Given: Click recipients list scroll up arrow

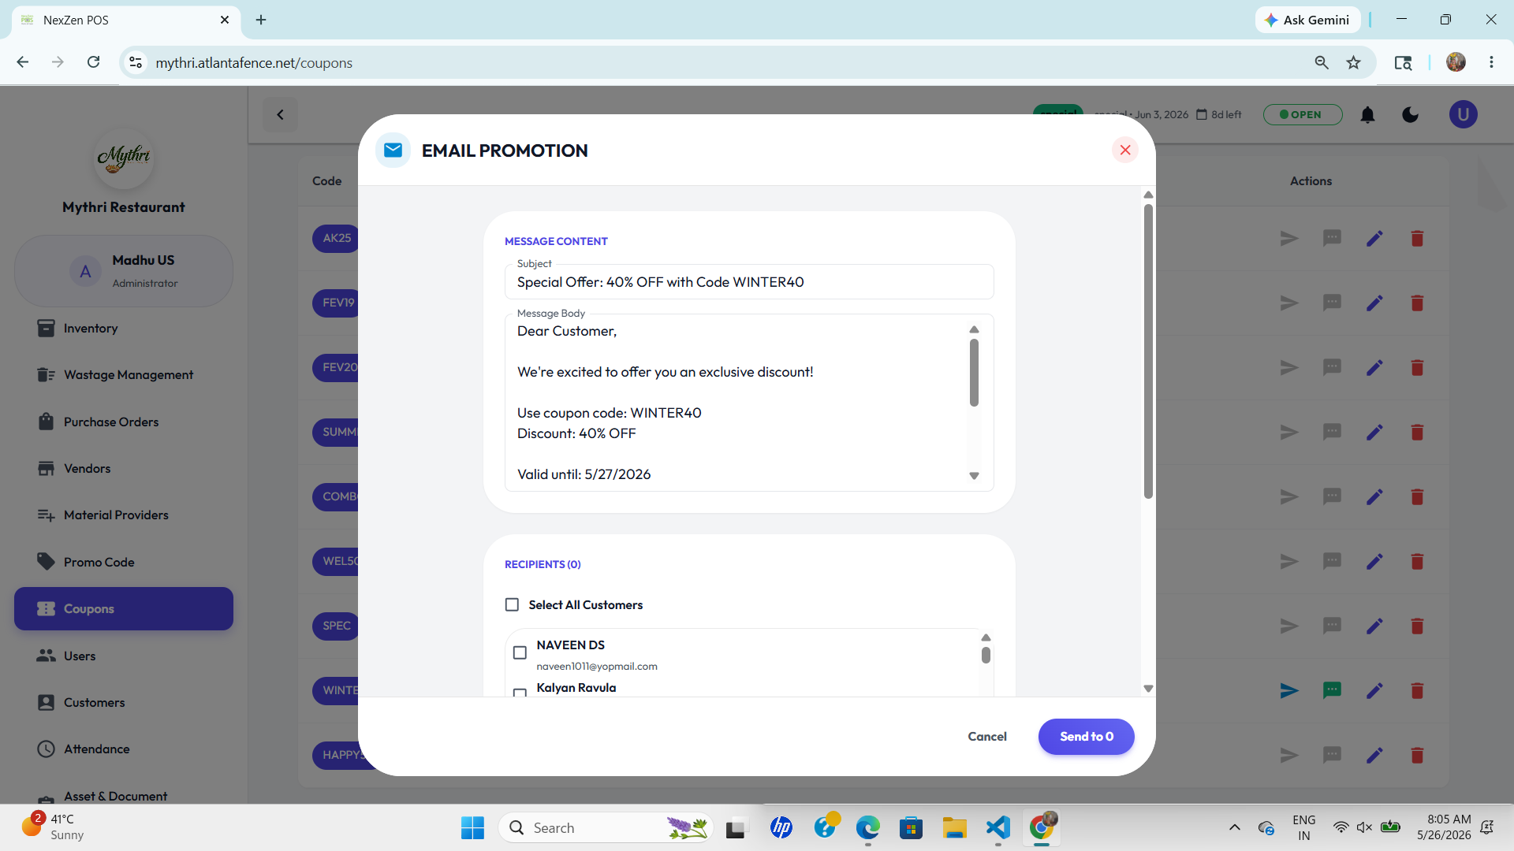Looking at the screenshot, I should tap(986, 637).
